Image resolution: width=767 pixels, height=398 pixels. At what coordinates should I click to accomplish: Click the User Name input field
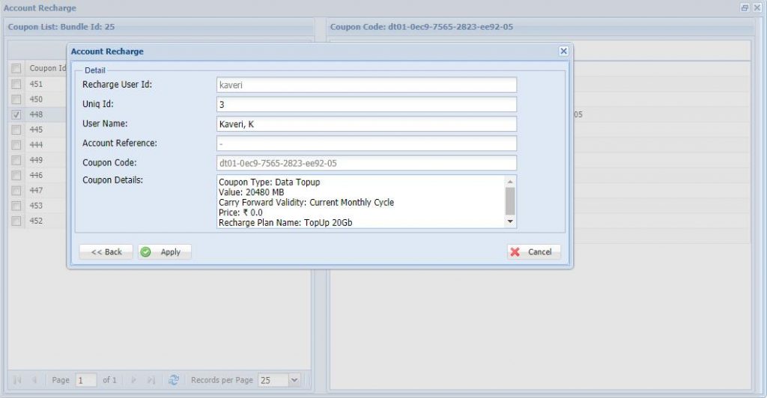tap(366, 124)
